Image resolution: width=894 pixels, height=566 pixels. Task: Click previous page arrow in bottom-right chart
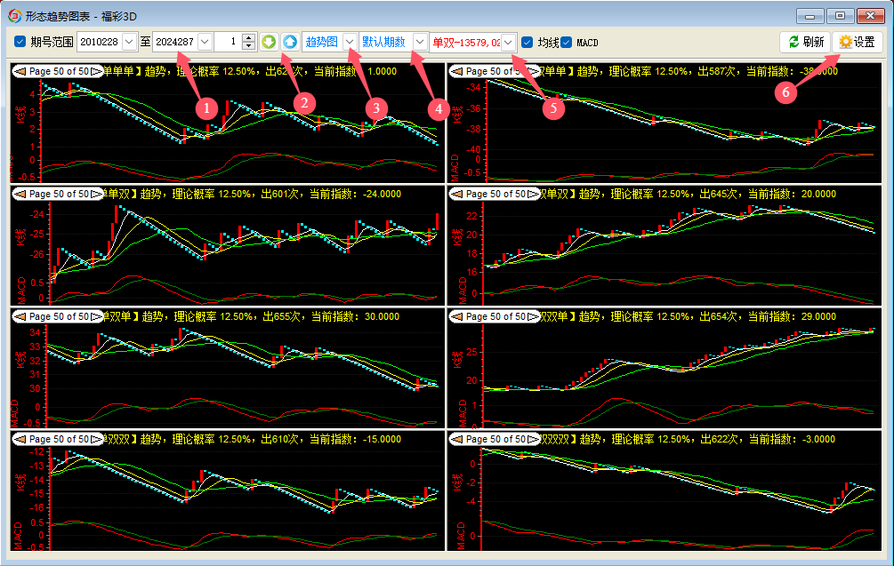point(457,439)
